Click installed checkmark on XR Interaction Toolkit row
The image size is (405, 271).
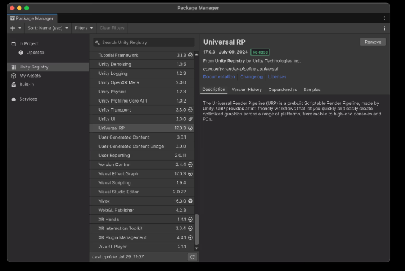tap(191, 228)
